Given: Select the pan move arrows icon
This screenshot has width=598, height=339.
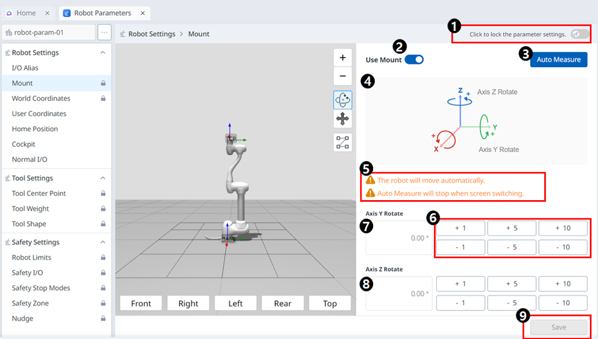Looking at the screenshot, I should [x=343, y=119].
